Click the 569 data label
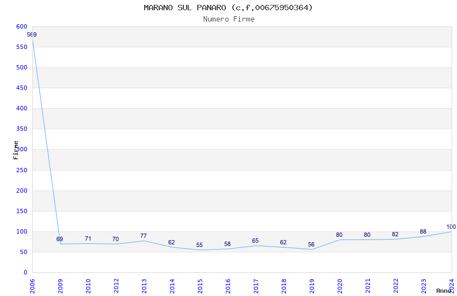457x296 pixels. pos(32,34)
